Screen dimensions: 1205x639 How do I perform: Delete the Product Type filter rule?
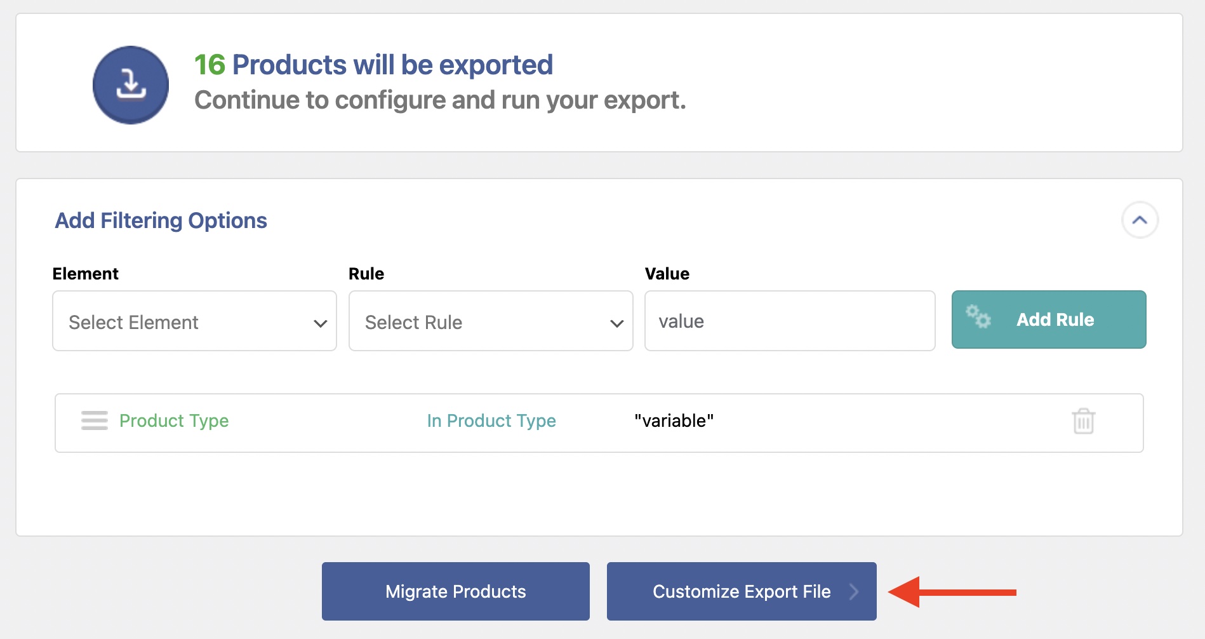tap(1083, 421)
